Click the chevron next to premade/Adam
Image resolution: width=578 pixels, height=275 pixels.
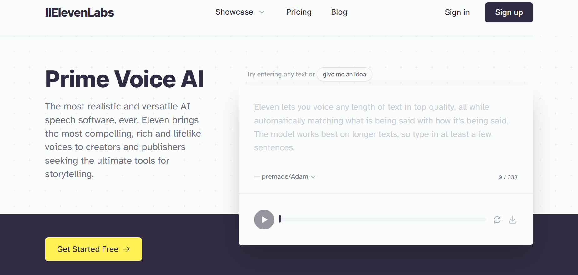tap(313, 177)
